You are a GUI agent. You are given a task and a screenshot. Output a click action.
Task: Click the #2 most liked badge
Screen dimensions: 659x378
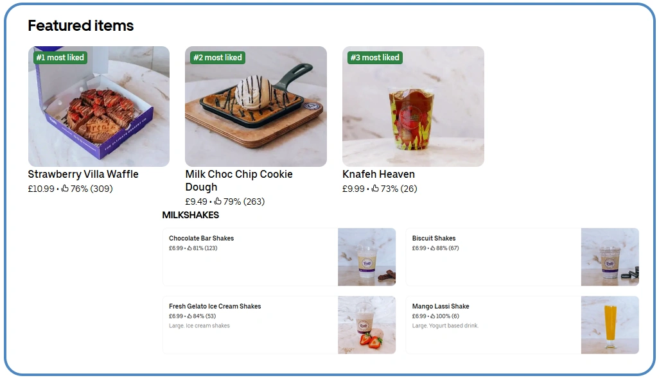pos(218,58)
